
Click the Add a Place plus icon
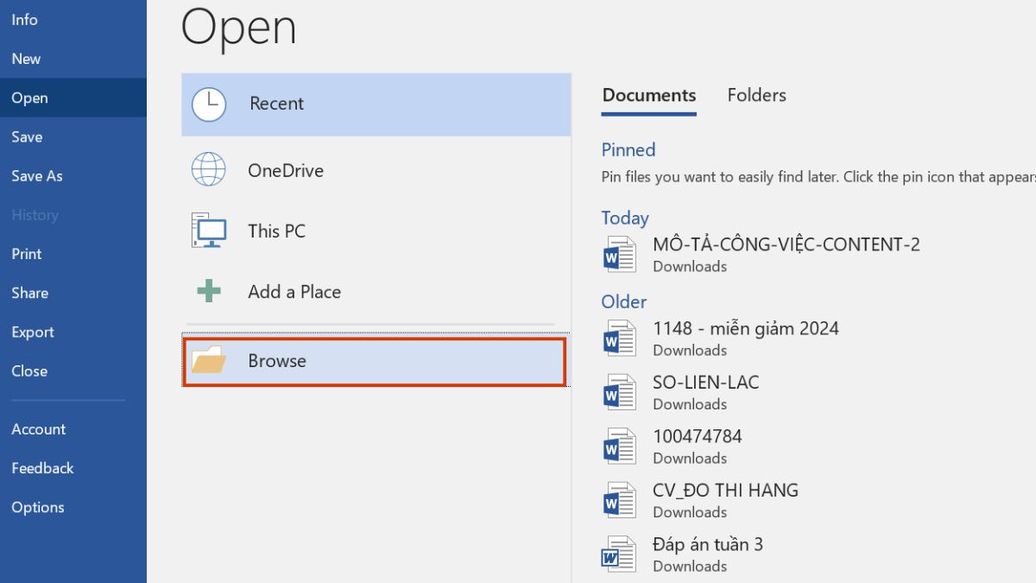coord(208,292)
